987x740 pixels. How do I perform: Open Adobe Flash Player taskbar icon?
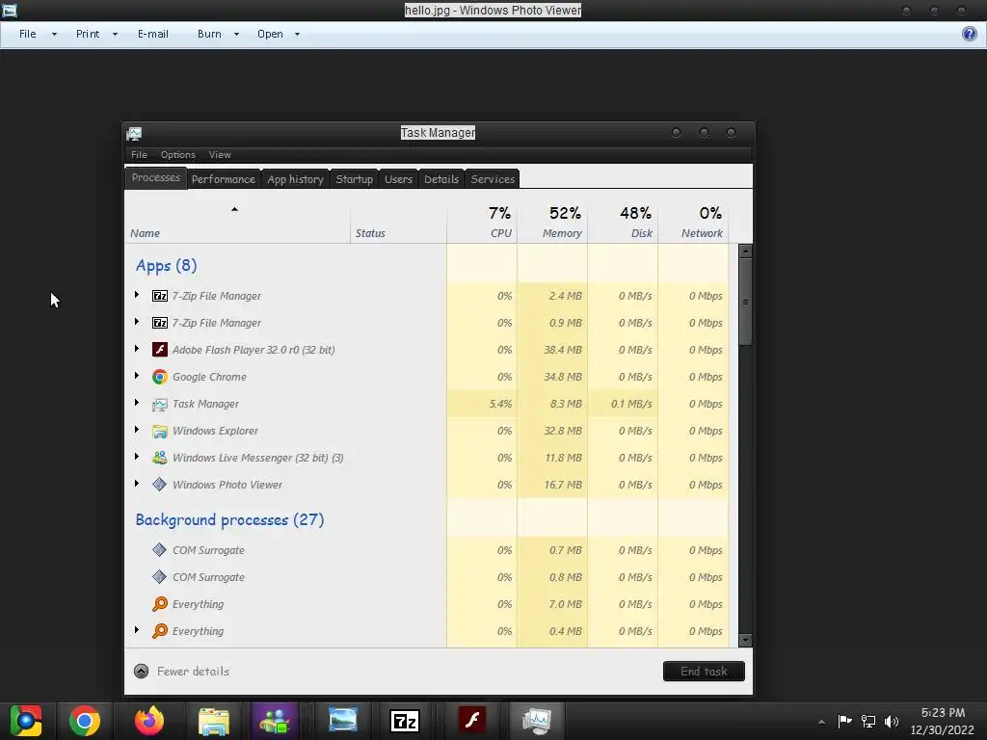tap(472, 721)
